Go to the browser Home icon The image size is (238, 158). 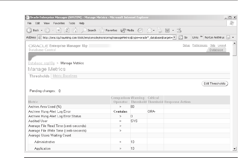pos(75,30)
